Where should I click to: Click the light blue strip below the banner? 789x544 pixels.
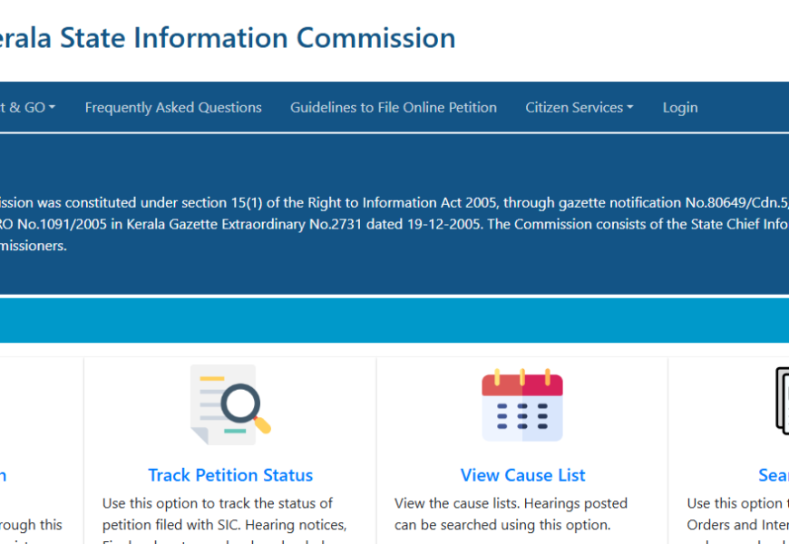coord(394,320)
